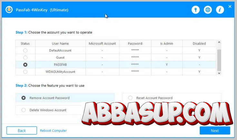Click the password asterisks in PASSFAB row
The width and height of the screenshot is (237, 140).
(x=135, y=64)
